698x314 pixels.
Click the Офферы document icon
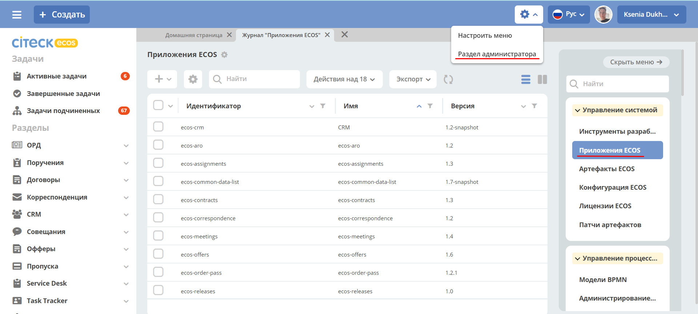point(17,249)
